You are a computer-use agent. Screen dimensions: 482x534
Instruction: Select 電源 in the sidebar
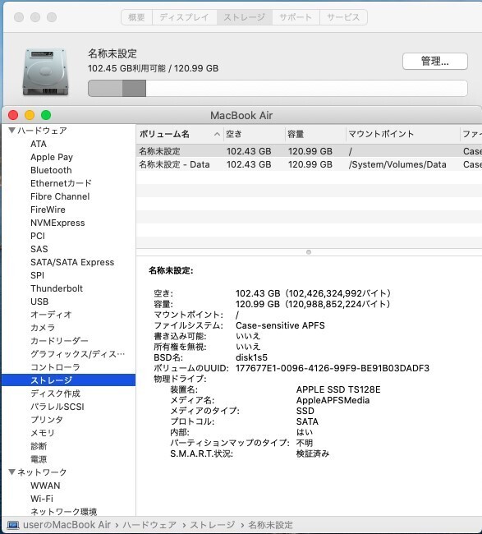pos(39,459)
